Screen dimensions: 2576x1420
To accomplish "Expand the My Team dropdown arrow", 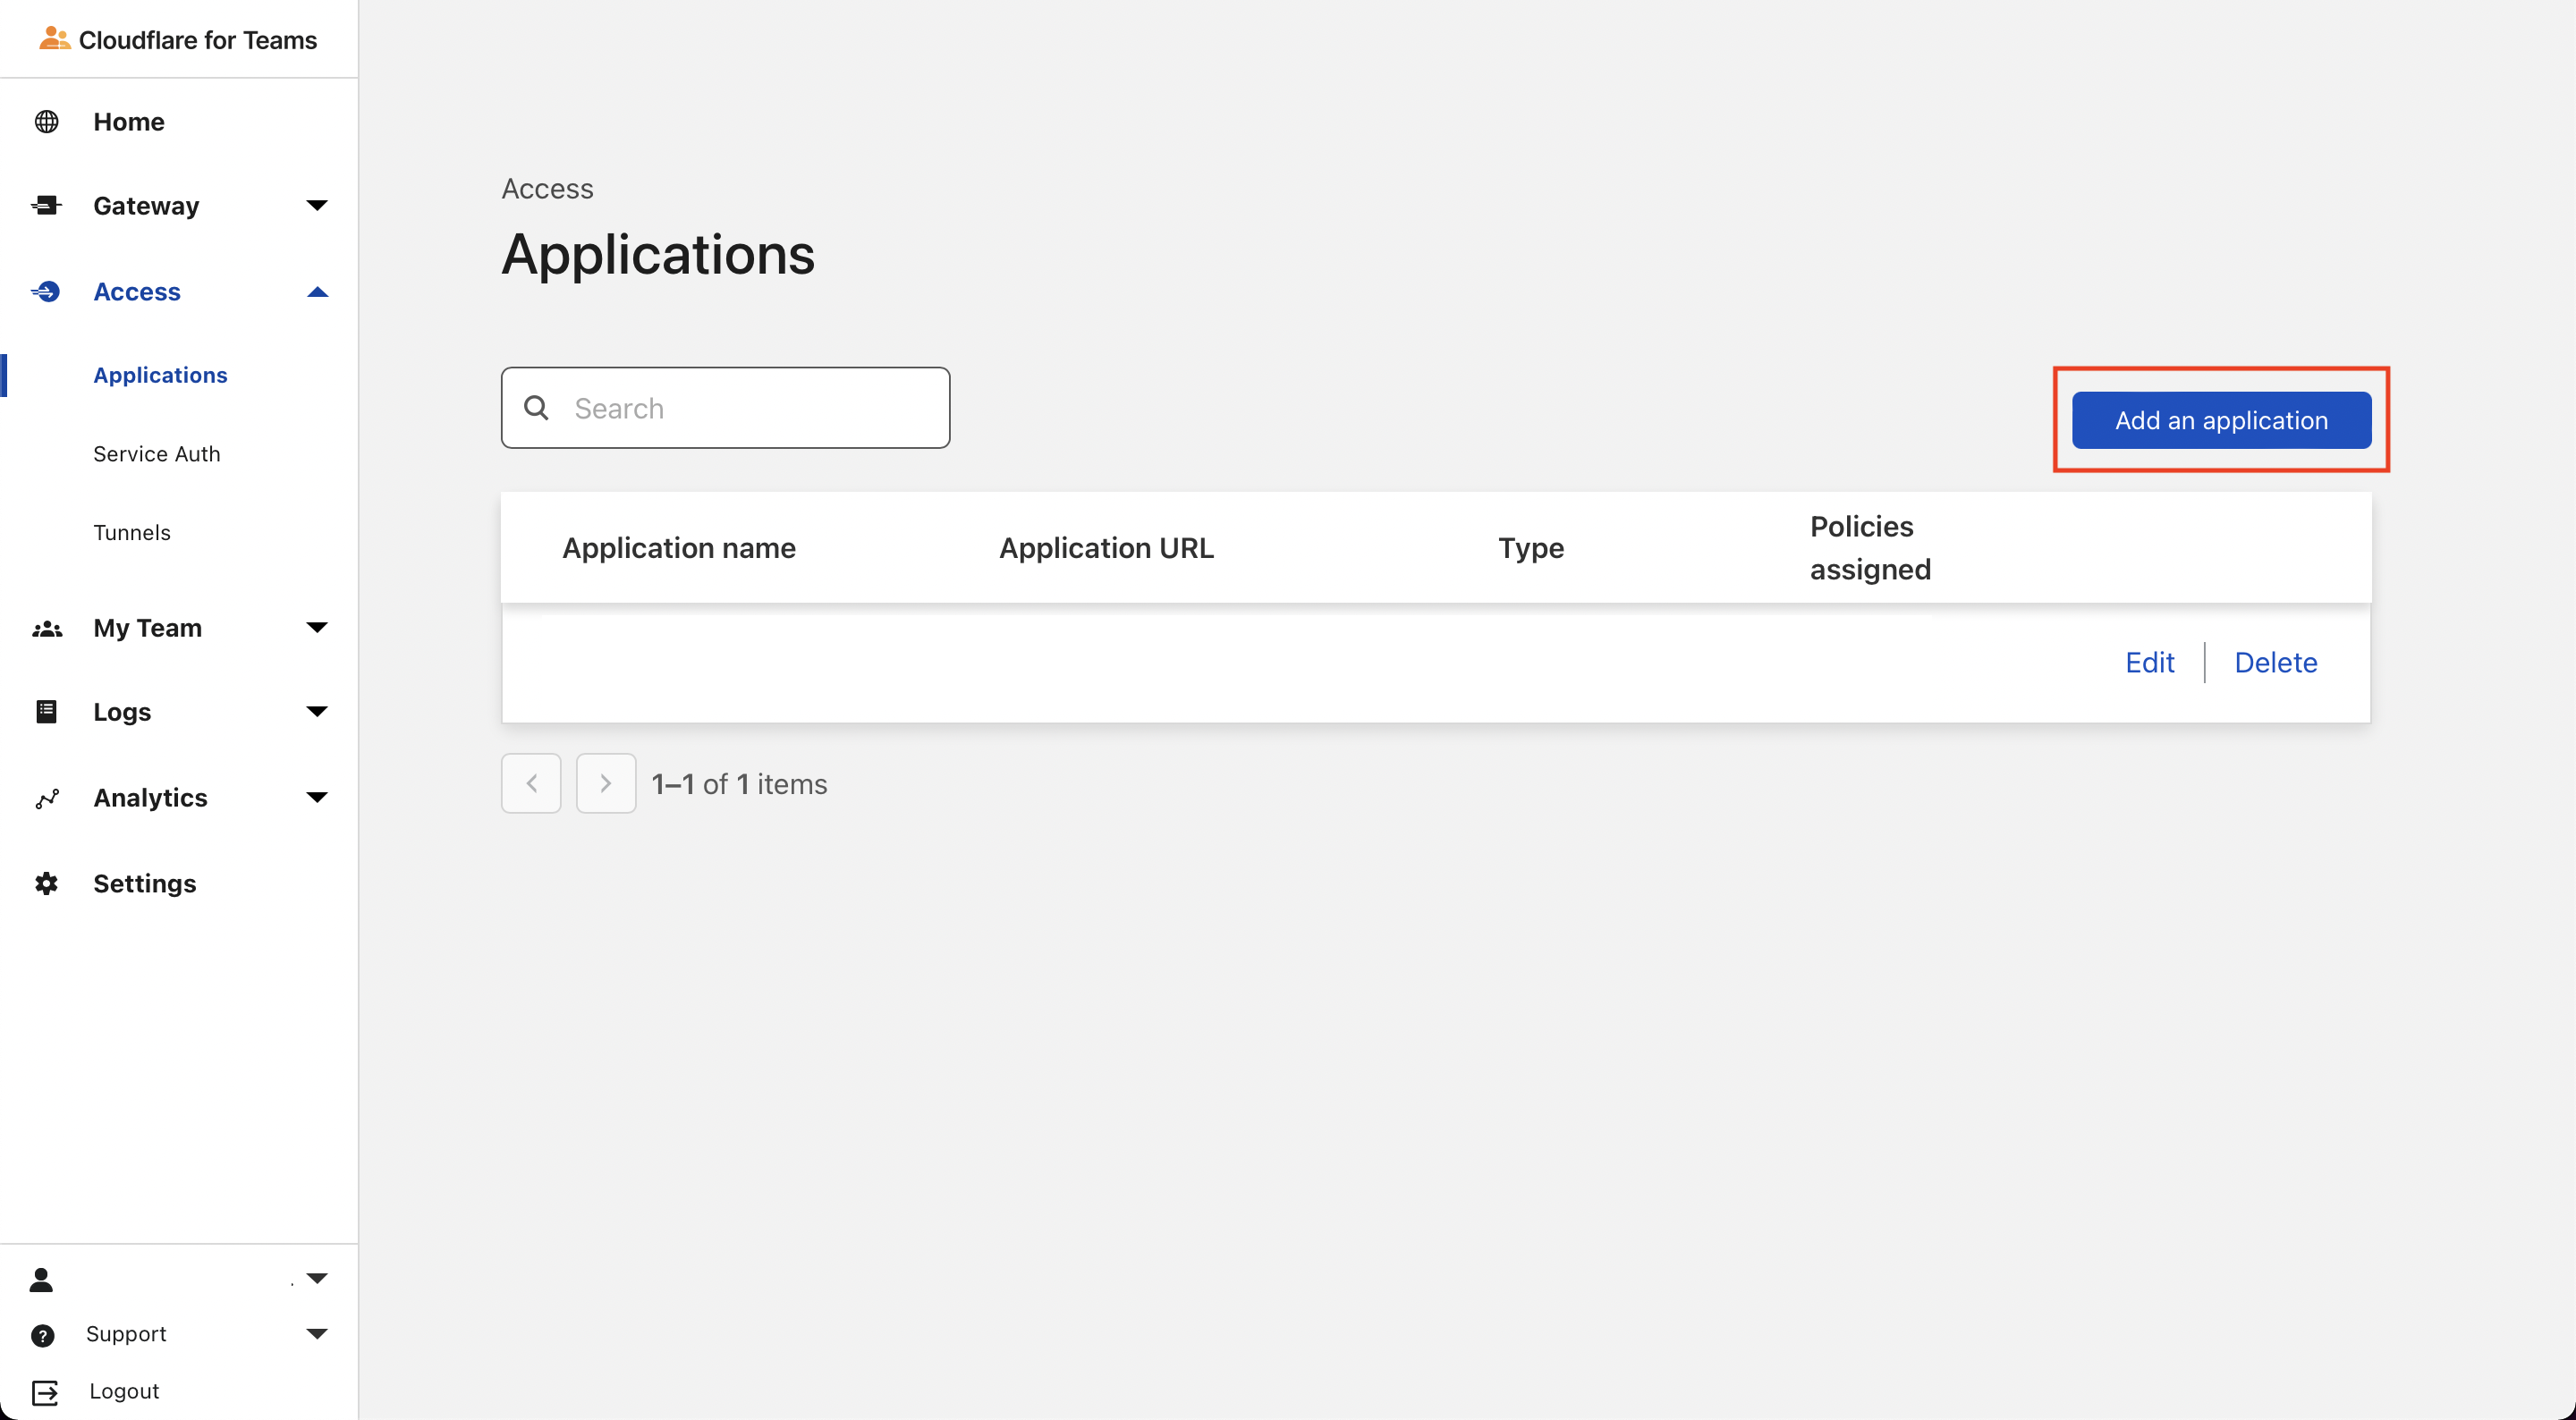I will click(x=317, y=628).
